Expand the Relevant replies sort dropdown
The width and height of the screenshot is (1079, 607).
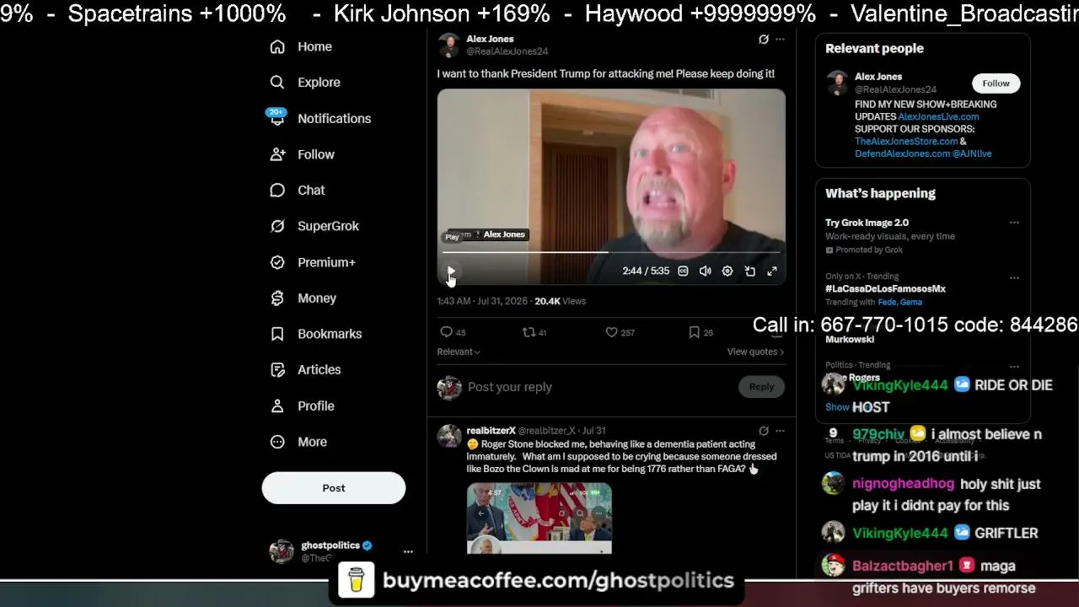click(x=459, y=352)
